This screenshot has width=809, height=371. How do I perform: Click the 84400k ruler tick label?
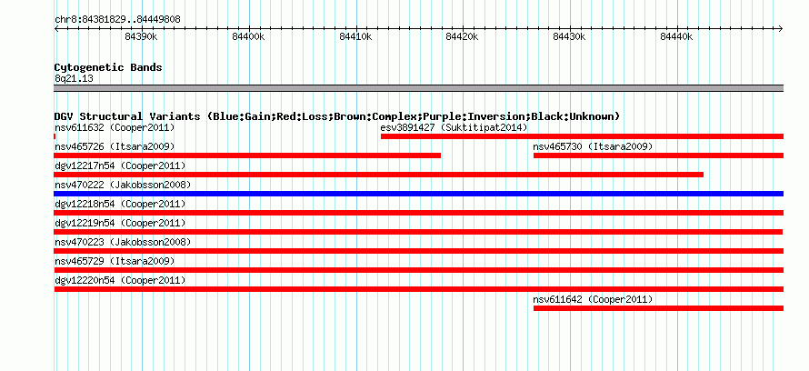(x=249, y=36)
